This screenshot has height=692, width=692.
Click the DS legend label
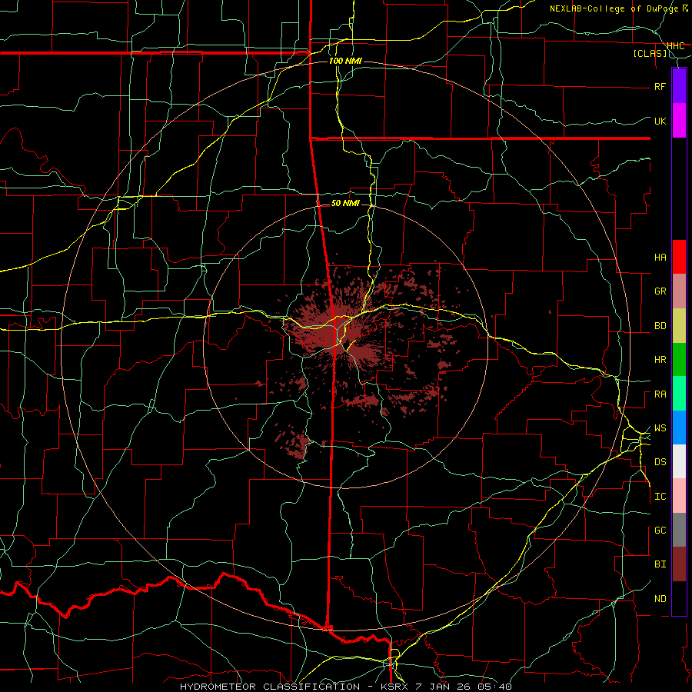[x=660, y=462]
